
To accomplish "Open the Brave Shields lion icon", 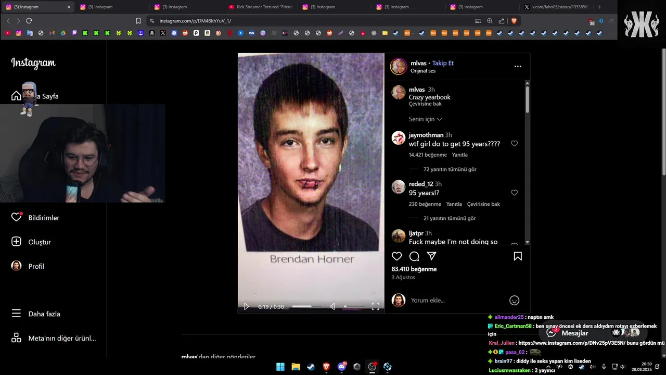I will point(514,21).
